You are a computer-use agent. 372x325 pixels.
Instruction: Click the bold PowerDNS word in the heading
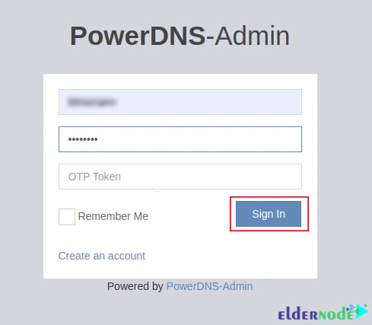(138, 36)
